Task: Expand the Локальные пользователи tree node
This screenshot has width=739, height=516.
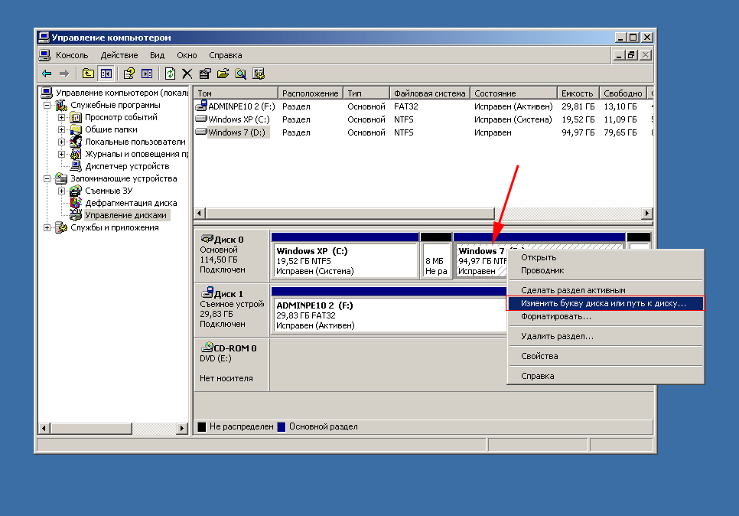Action: pos(62,142)
